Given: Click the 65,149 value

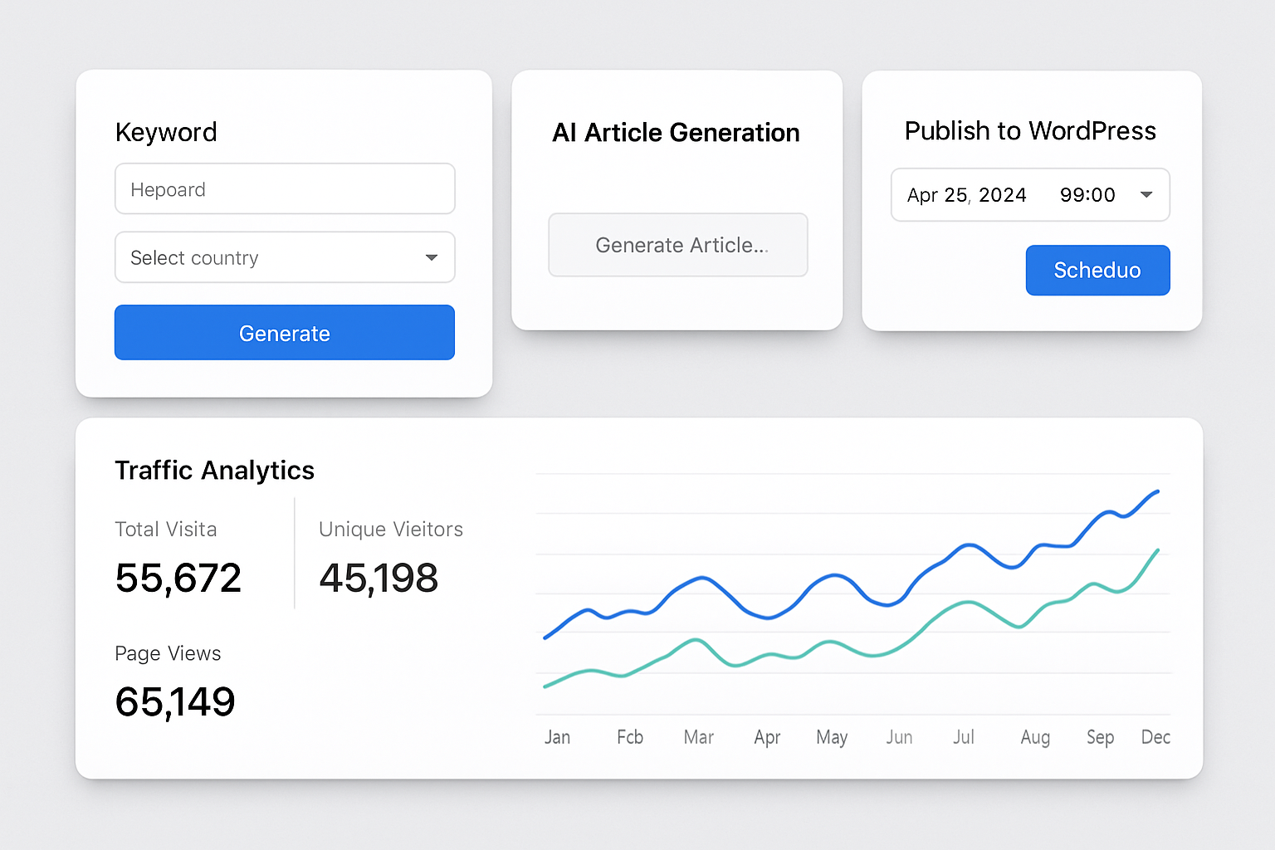Looking at the screenshot, I should click(175, 702).
